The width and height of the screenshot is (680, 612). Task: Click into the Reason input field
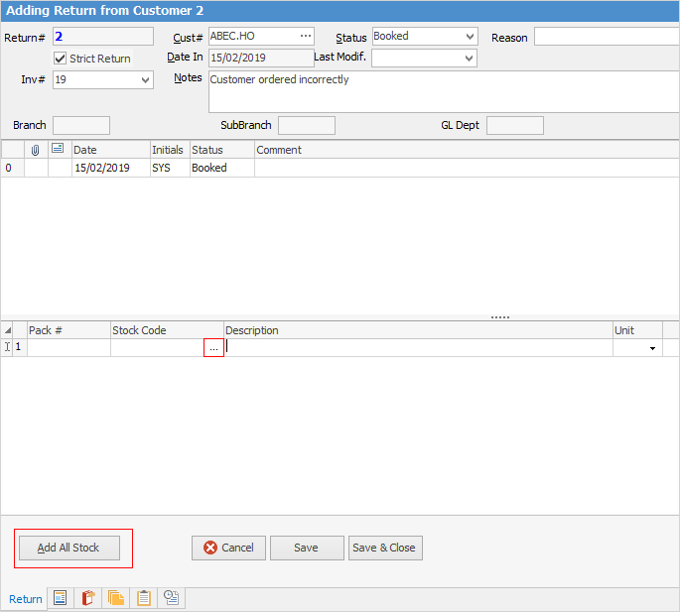pyautogui.click(x=606, y=37)
